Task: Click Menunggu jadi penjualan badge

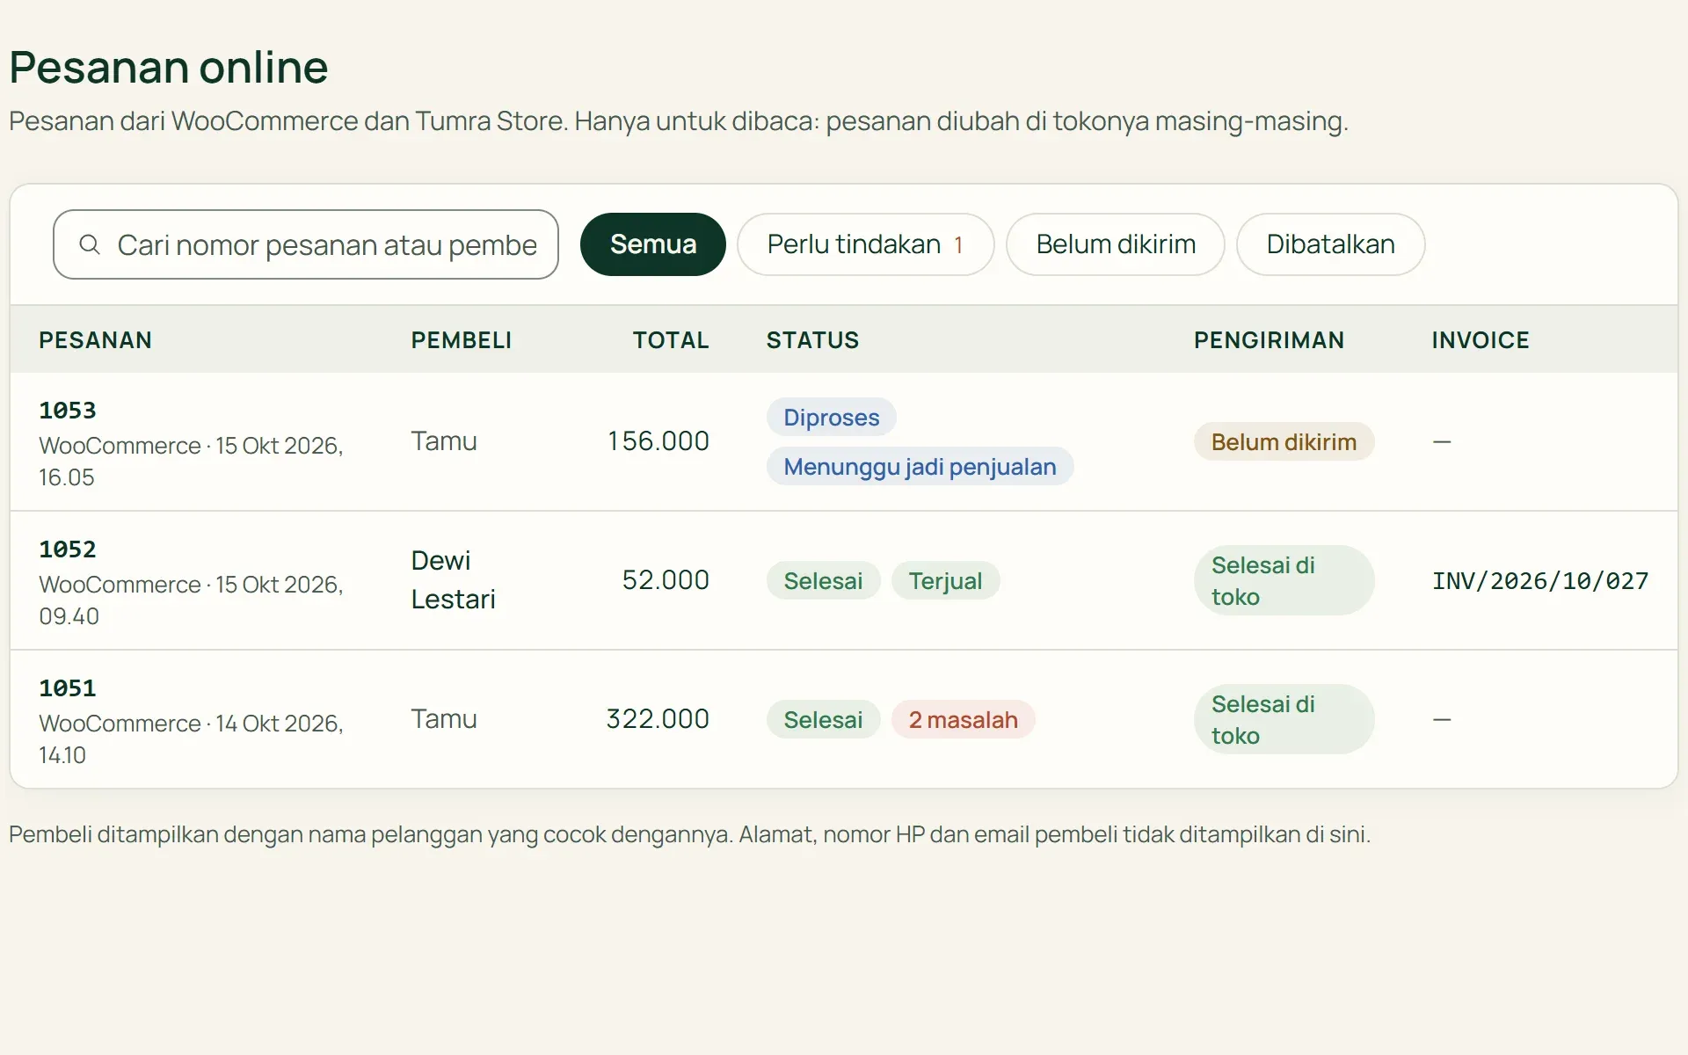Action: (920, 467)
